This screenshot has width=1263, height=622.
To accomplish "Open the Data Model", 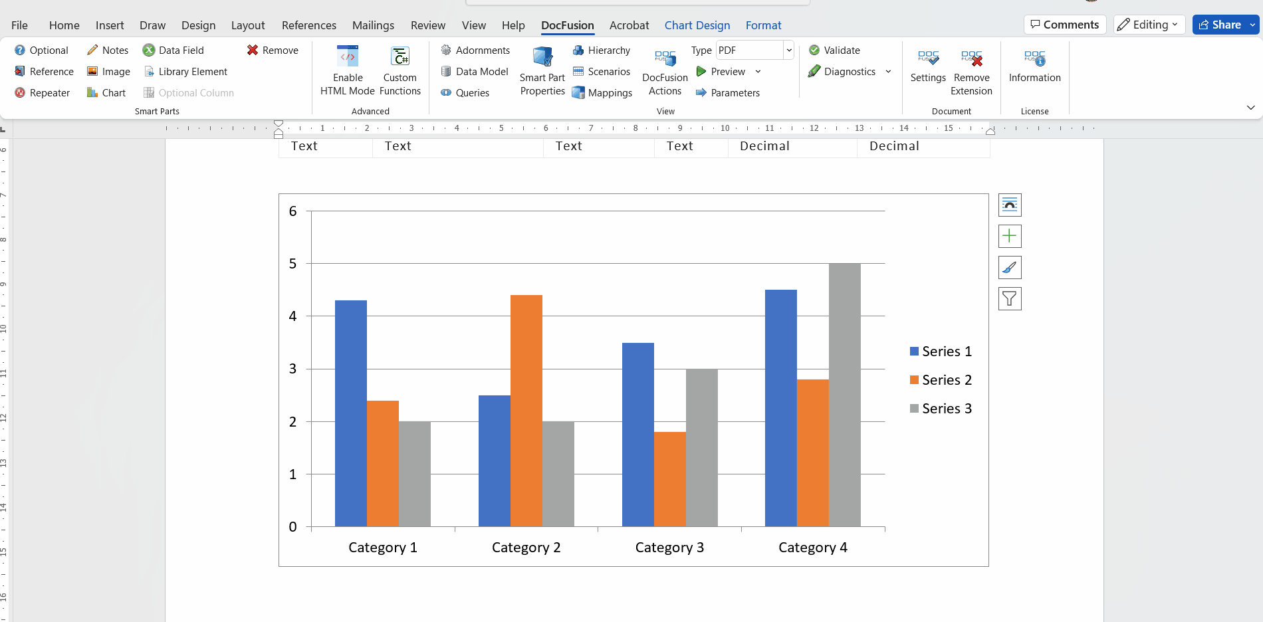I will (475, 72).
